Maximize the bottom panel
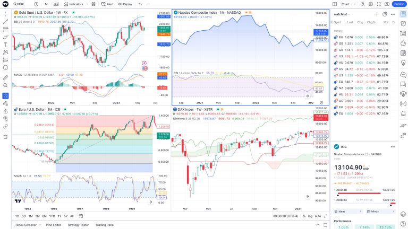Image resolution: width=408 pixels, height=229 pixels. tap(325, 225)
